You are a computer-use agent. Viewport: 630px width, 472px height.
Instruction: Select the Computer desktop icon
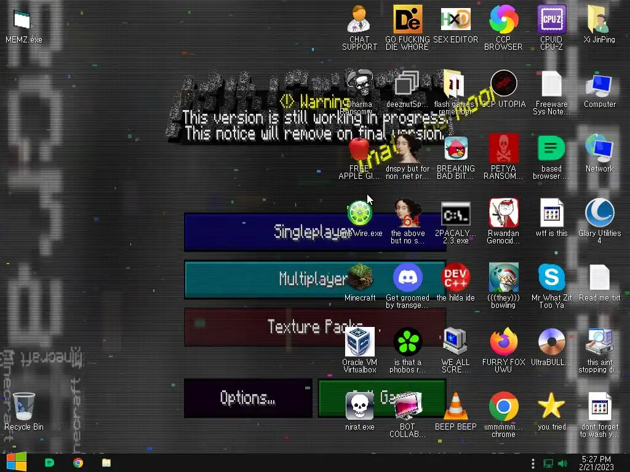pos(599,84)
